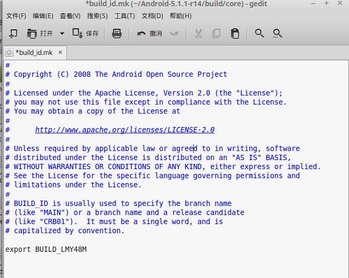
Task: Open Find and Replace icon
Action: tap(277, 34)
